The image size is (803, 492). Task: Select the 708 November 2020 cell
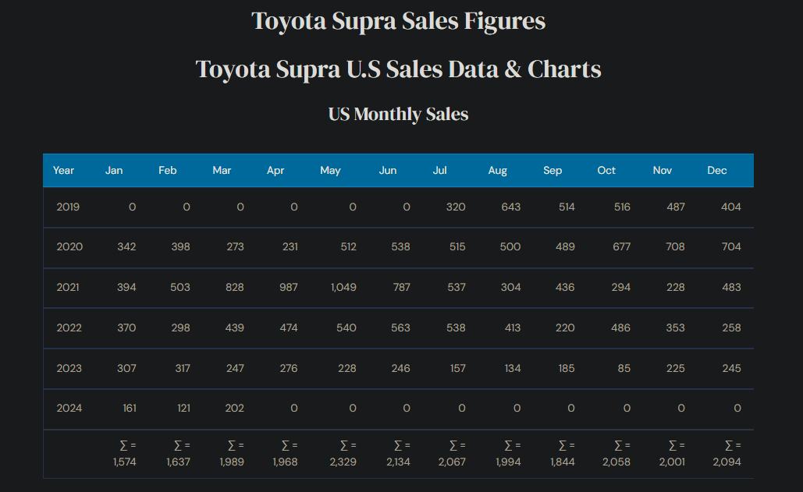click(x=675, y=247)
